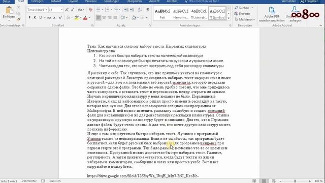
Task: Toggle italic formatting (K)
Action: [x=35, y=18]
